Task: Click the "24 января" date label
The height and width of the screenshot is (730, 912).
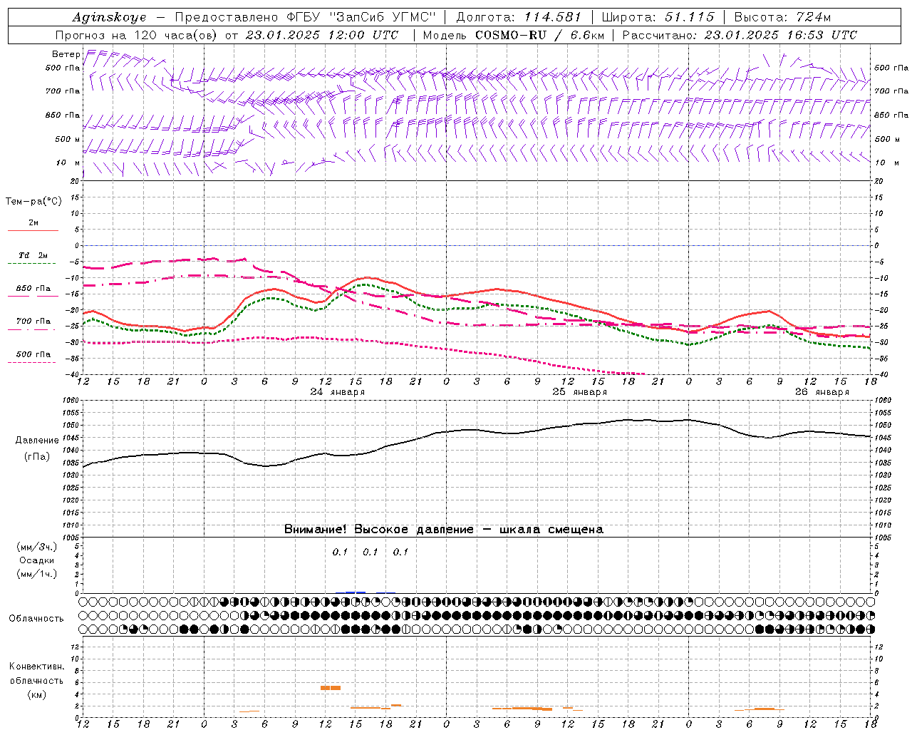Action: tap(338, 392)
